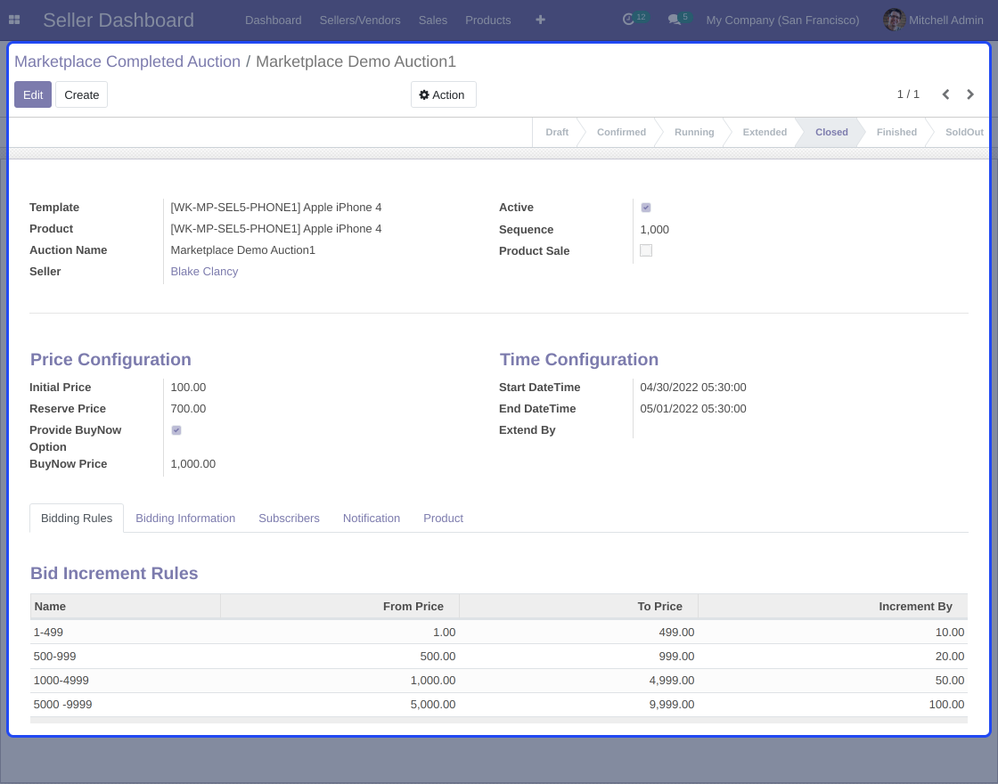Click Reserve Price value 700.00

coord(188,409)
